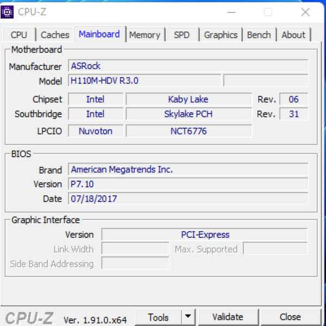Click the BIOS group title
Screen dimensions: 326x326
pos(21,154)
